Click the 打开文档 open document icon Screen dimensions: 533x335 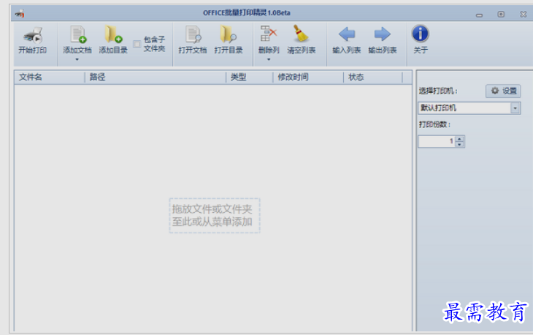pos(193,34)
